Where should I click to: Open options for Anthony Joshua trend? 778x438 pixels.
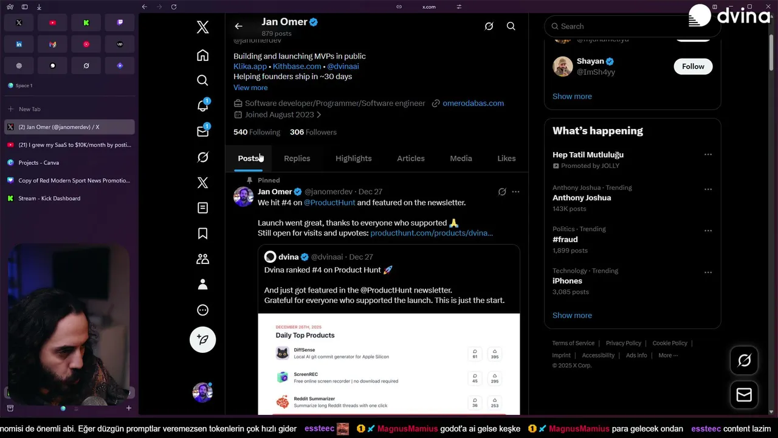708,189
